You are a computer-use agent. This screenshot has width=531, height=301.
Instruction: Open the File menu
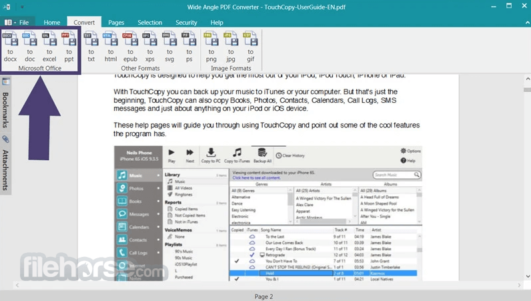[x=17, y=23]
